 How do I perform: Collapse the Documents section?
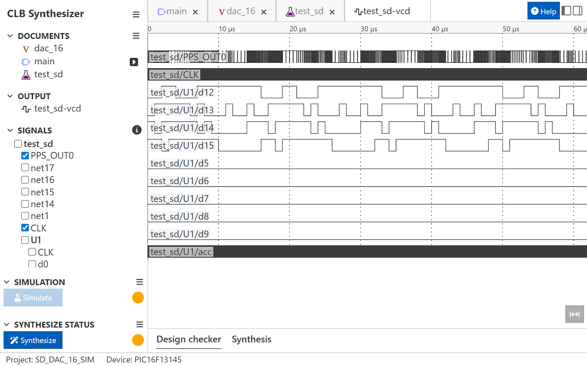(10, 36)
